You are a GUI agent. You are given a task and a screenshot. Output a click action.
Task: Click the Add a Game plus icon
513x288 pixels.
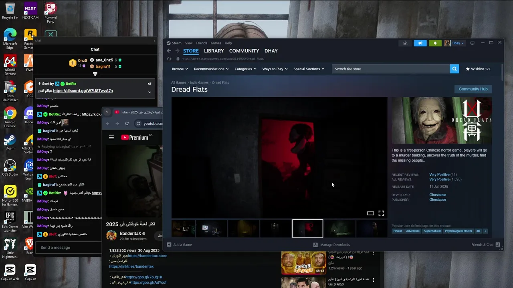click(169, 244)
